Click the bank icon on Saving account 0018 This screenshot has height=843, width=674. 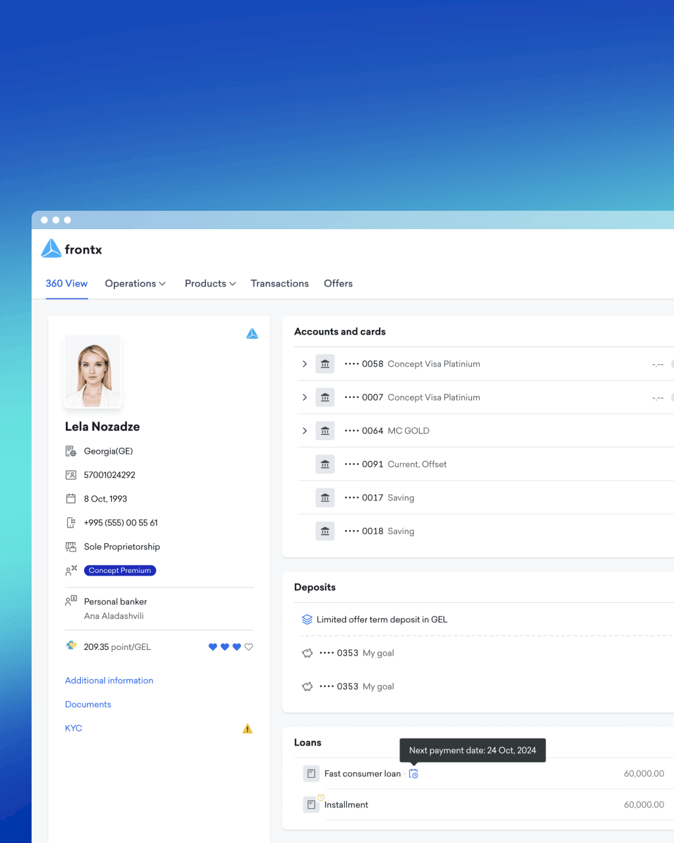click(324, 531)
